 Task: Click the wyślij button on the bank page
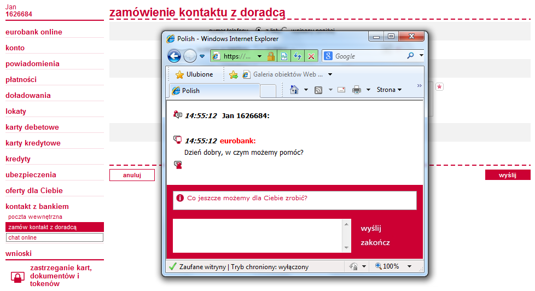(508, 175)
